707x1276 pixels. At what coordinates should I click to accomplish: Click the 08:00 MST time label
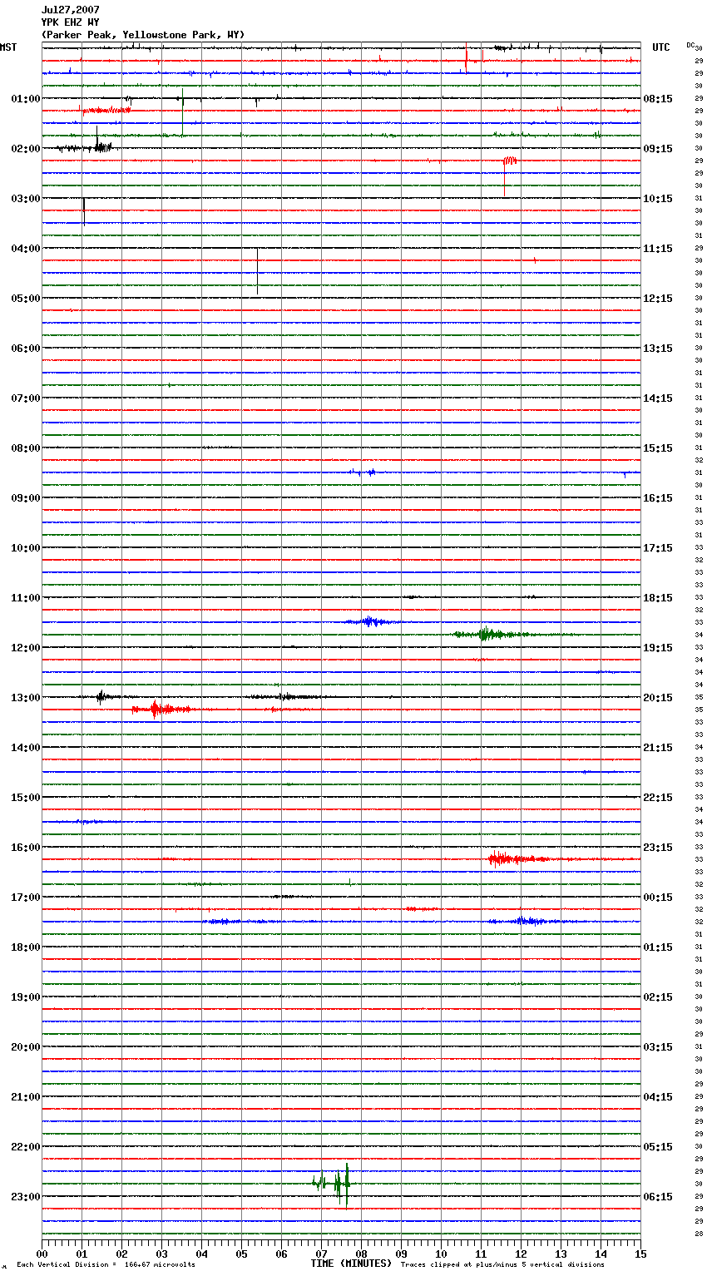[26, 448]
